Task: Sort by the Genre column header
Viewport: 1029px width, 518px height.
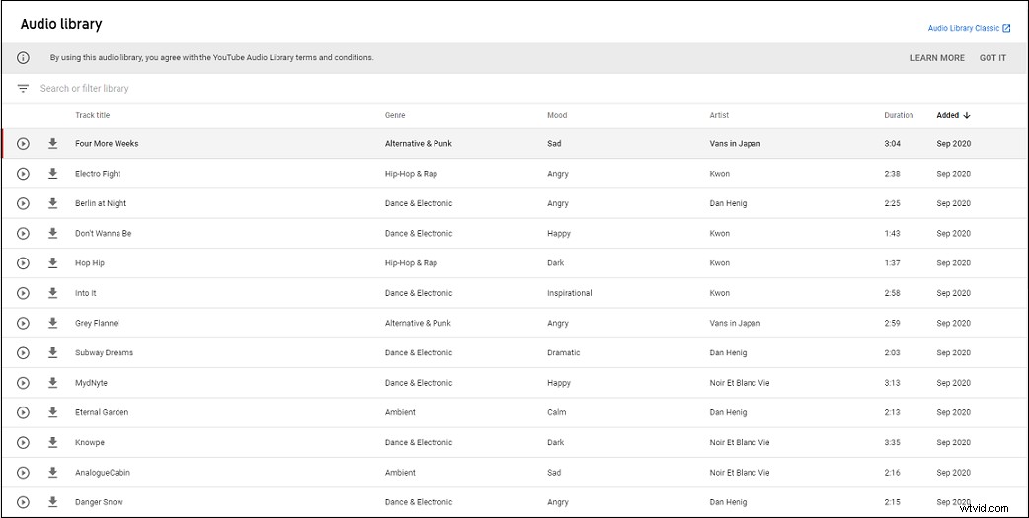Action: coord(395,115)
